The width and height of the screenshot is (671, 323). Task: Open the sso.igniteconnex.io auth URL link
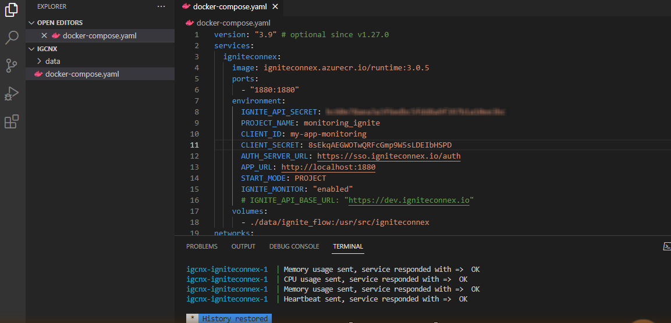(389, 156)
